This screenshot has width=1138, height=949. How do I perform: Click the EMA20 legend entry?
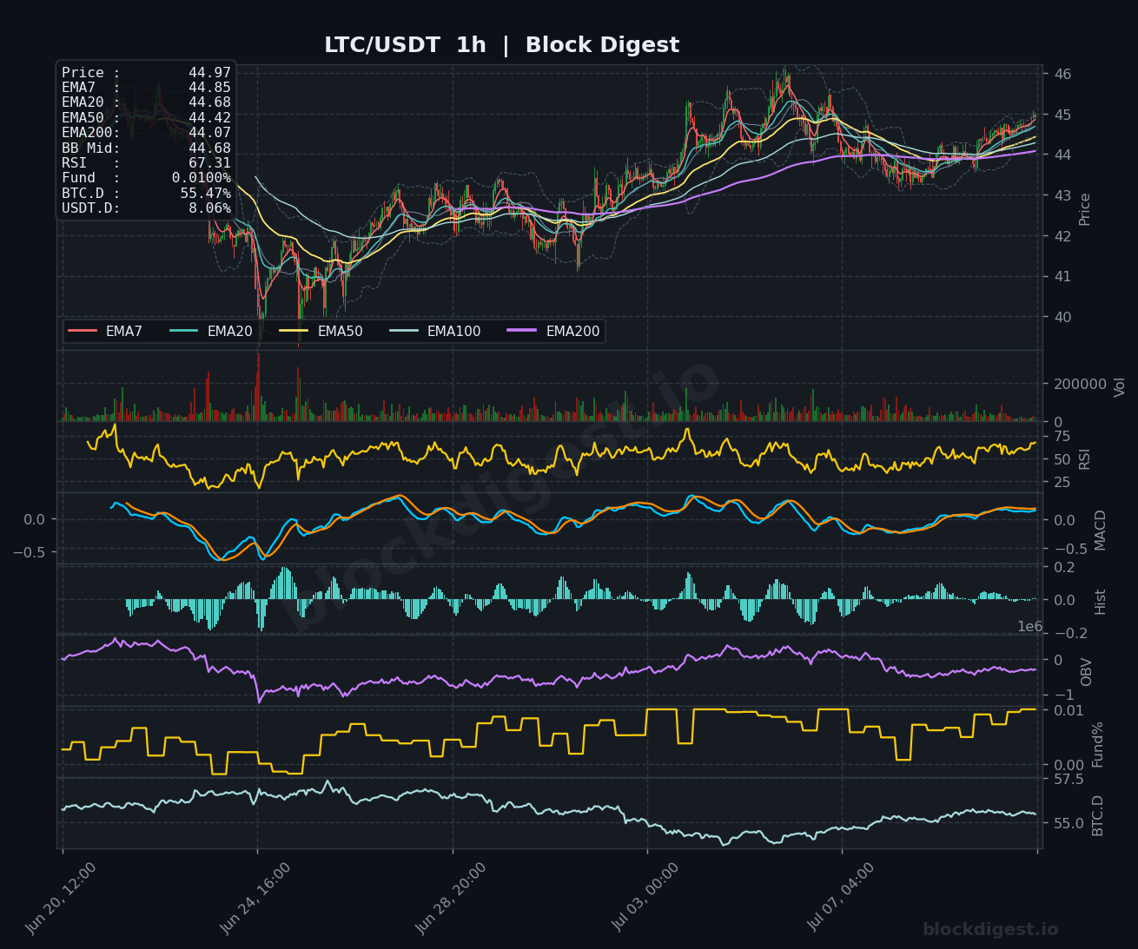point(211,331)
